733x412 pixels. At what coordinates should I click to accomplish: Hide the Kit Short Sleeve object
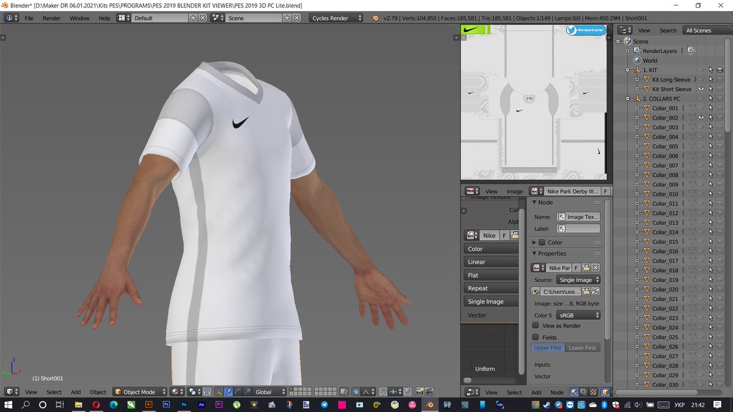(x=701, y=89)
